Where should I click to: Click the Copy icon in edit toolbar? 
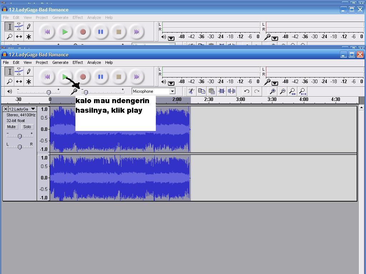(202, 91)
